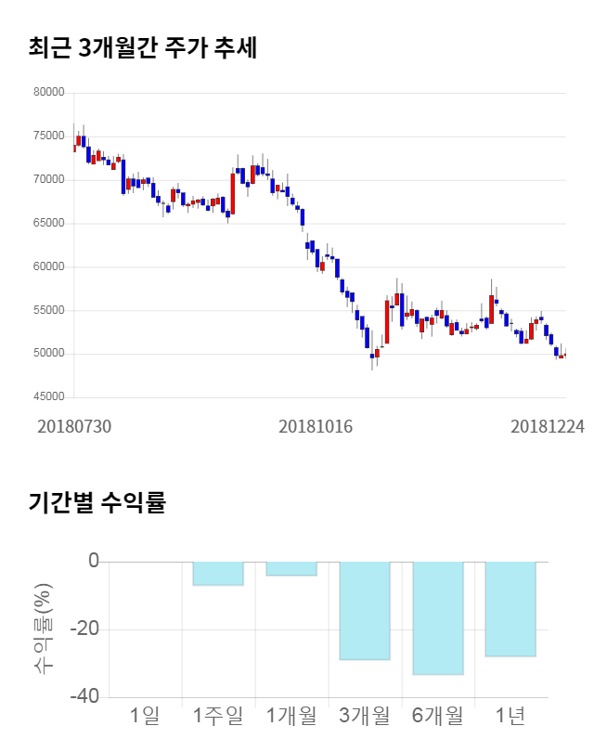Click the 20180730 start date label
This screenshot has width=594, height=752.
click(74, 426)
